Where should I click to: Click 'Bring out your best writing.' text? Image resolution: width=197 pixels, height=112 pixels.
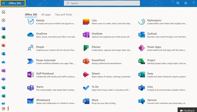click(x=104, y=103)
